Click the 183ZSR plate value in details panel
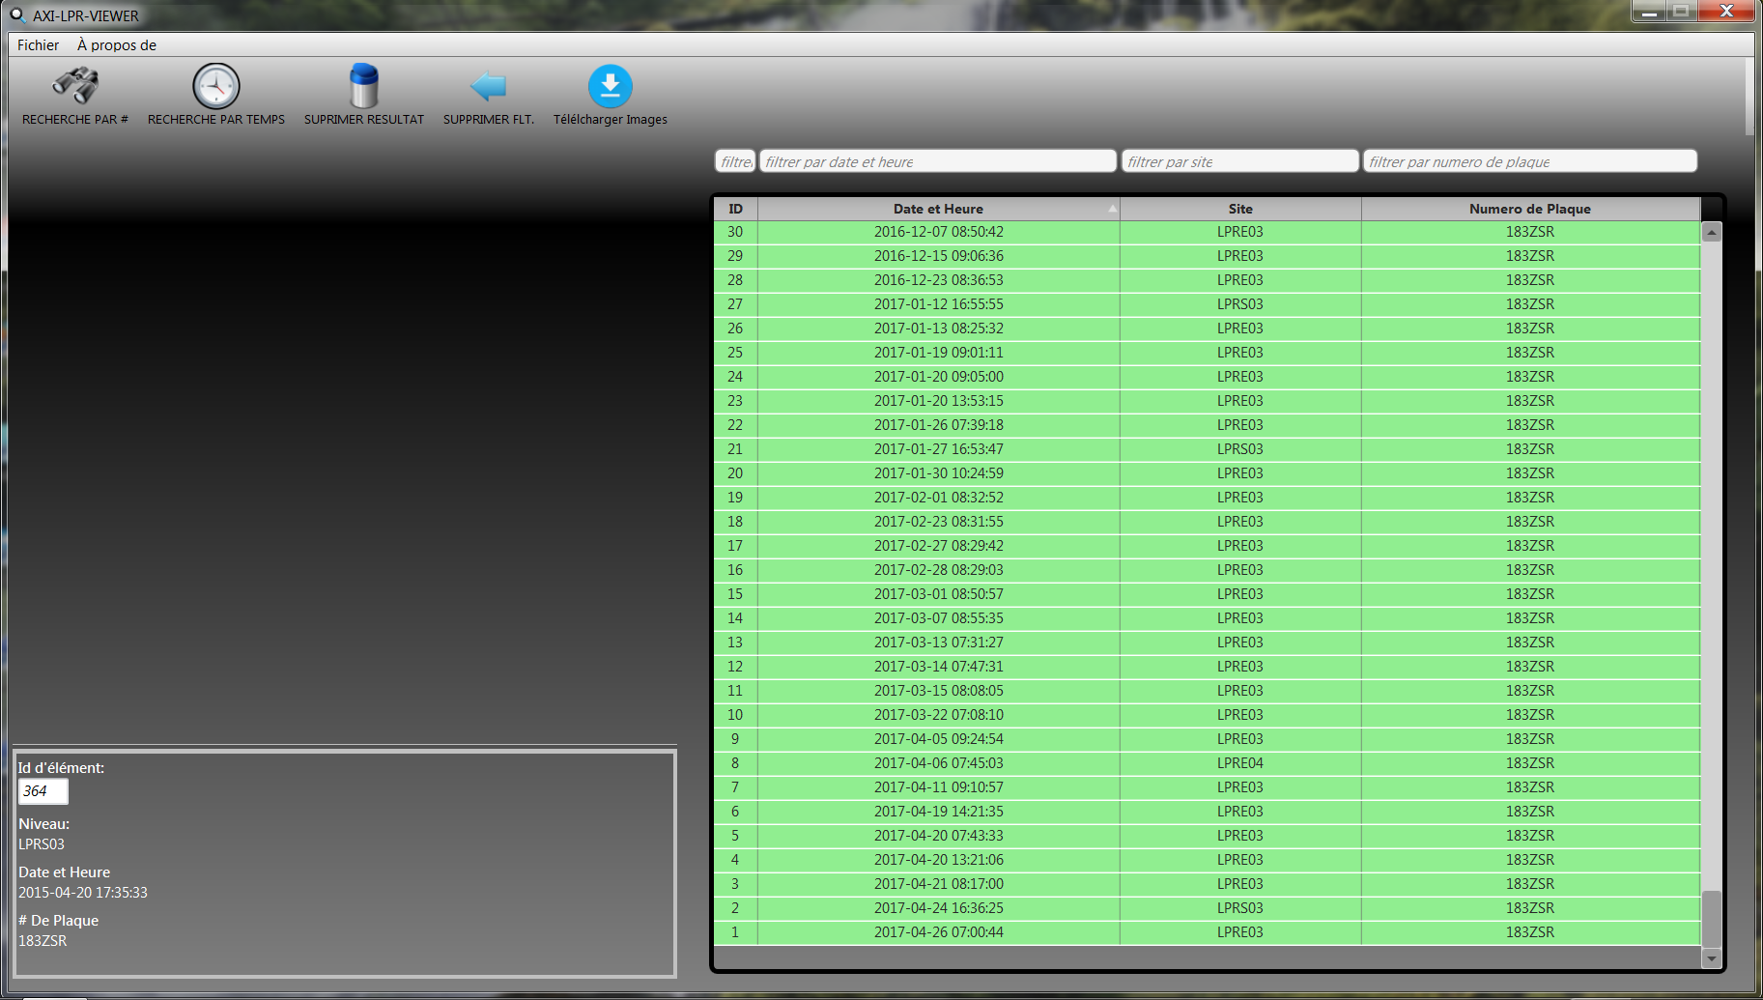 43,941
